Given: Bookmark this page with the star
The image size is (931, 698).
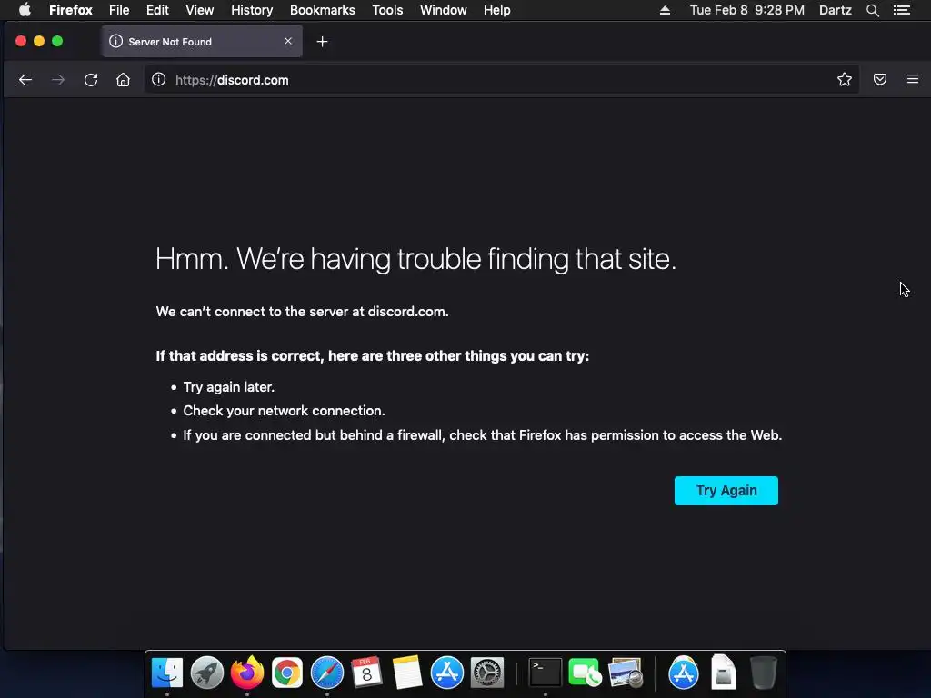Looking at the screenshot, I should coord(845,80).
